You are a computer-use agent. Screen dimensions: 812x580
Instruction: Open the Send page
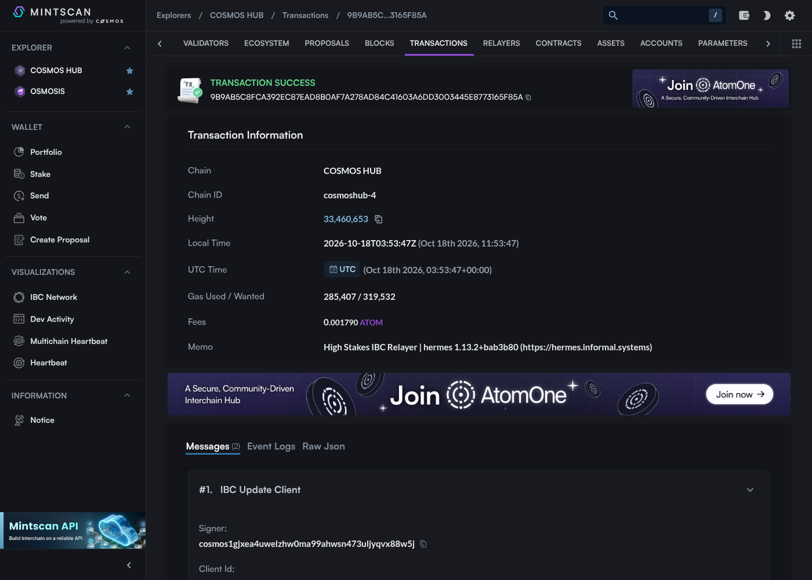tap(39, 196)
